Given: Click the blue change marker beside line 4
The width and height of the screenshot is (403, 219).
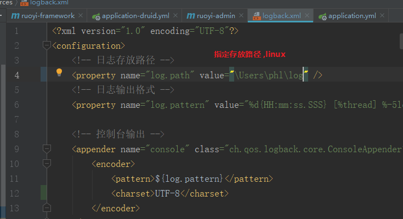Looking at the screenshot, I should point(44,74).
